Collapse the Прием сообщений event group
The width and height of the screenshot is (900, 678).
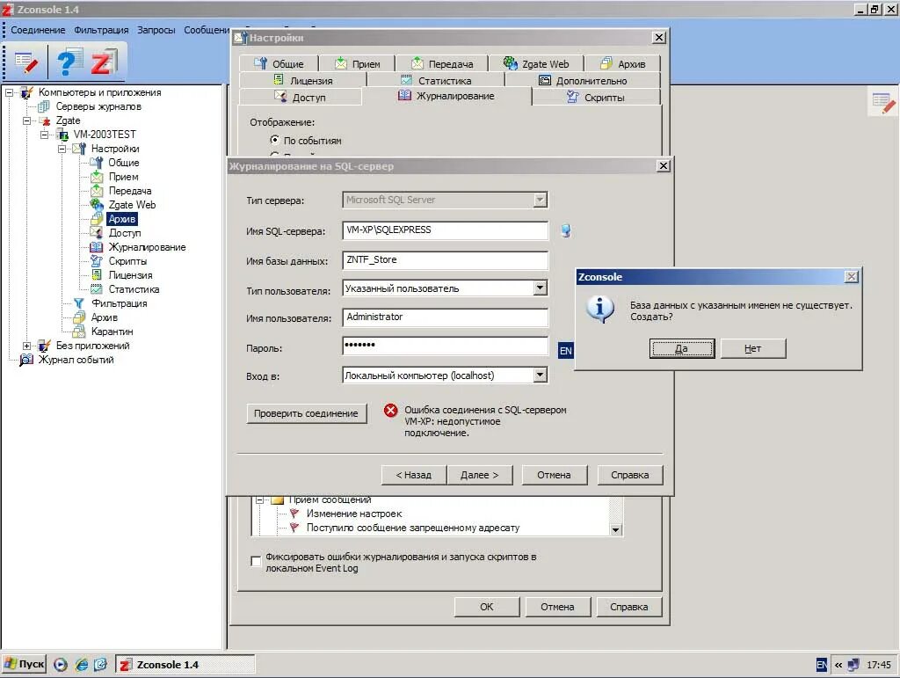pos(259,500)
